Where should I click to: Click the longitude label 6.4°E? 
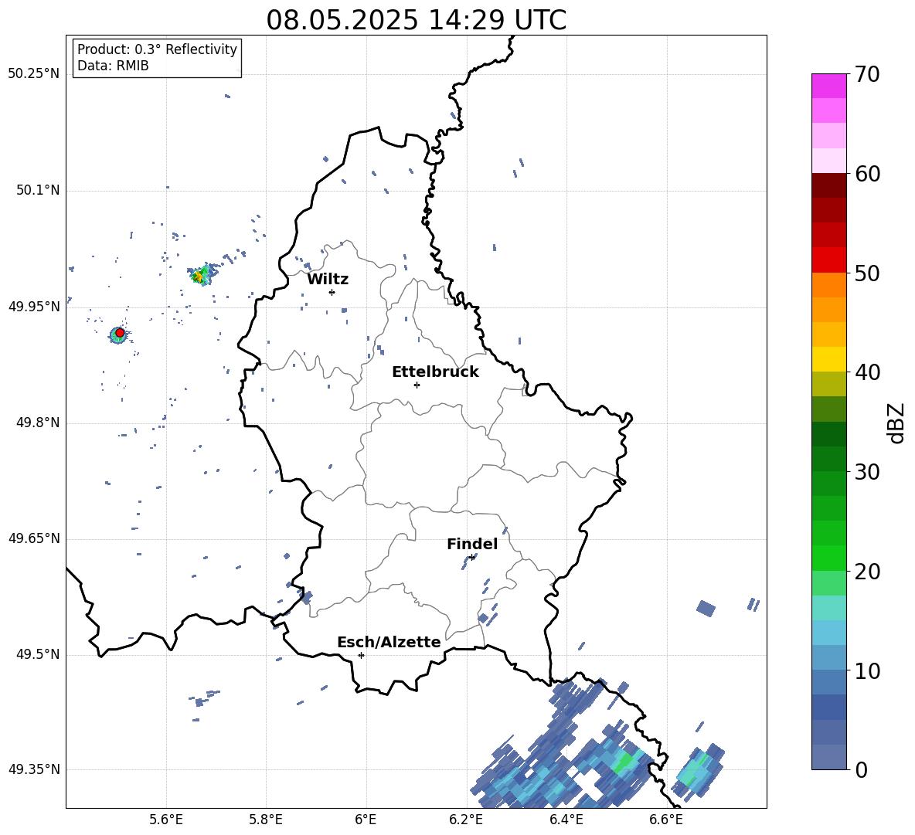click(566, 820)
